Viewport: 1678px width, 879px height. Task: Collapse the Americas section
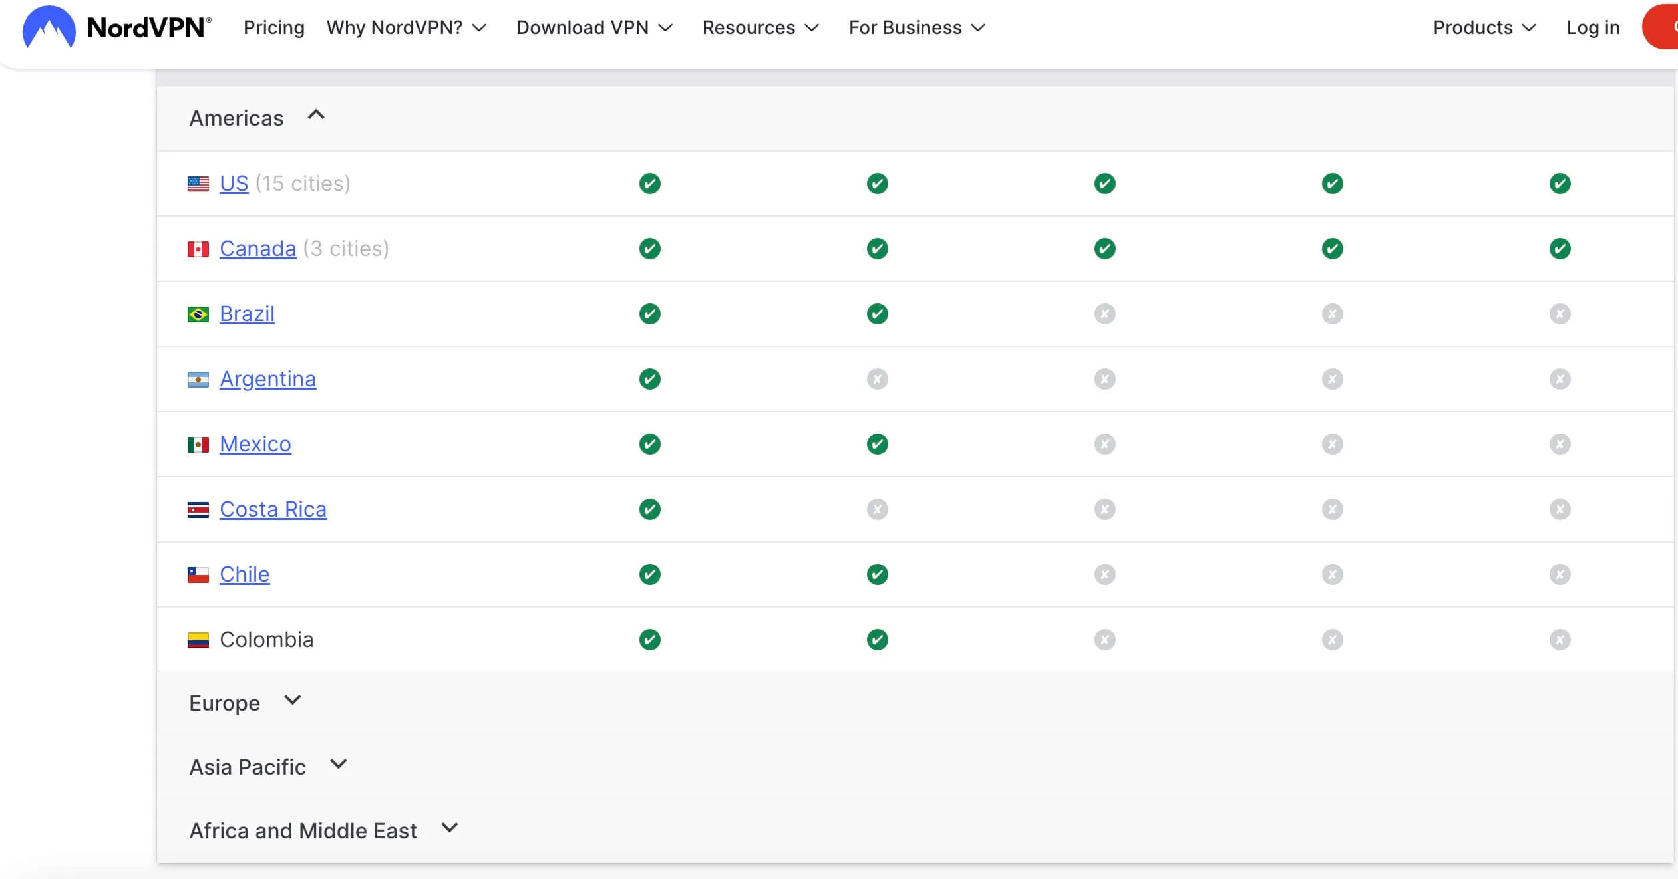click(315, 115)
